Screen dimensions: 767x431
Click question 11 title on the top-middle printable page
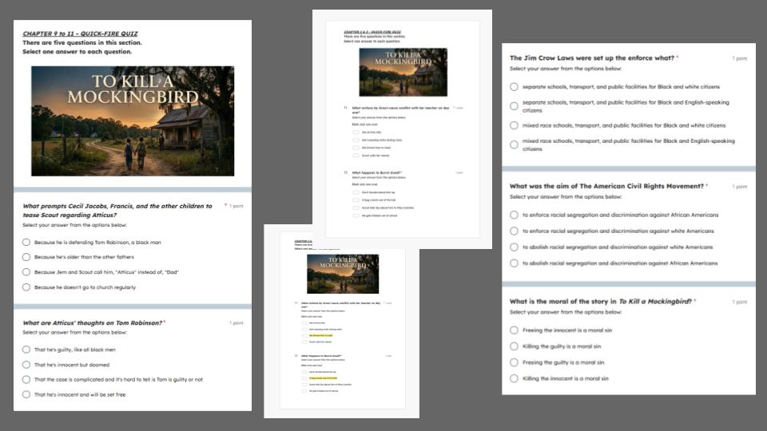(400, 110)
